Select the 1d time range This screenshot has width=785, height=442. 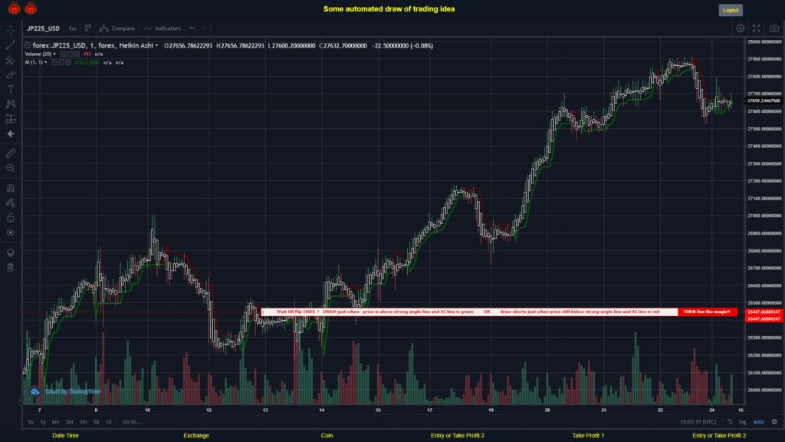(x=109, y=422)
